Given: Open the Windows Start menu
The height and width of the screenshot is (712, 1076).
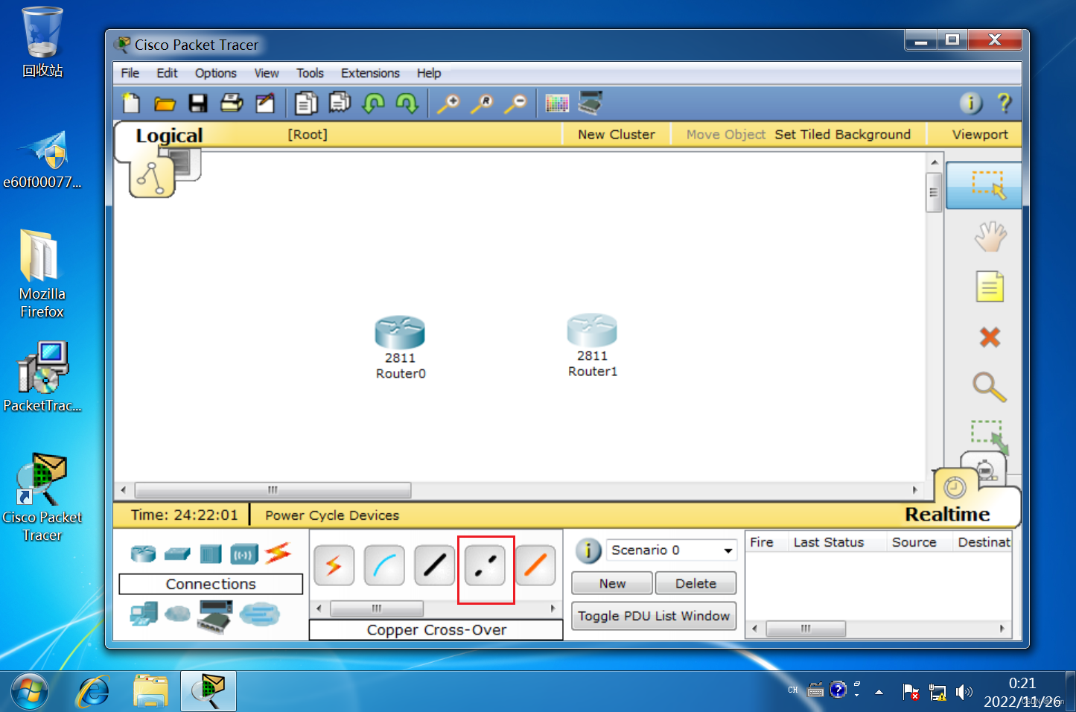Looking at the screenshot, I should coord(29,692).
